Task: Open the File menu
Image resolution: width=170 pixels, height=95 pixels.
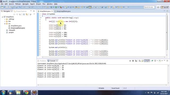Action: 2,4
